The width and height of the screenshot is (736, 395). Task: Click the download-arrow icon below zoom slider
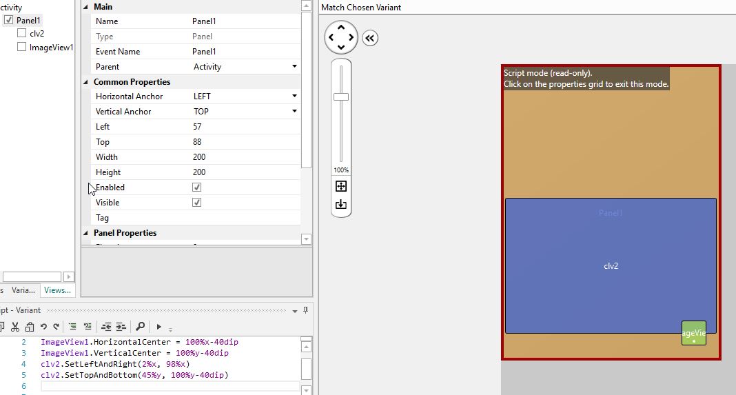point(341,204)
